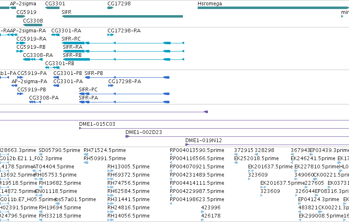Select the CG3301-RA transcript label
The height and width of the screenshot is (222, 349).
(66, 31)
